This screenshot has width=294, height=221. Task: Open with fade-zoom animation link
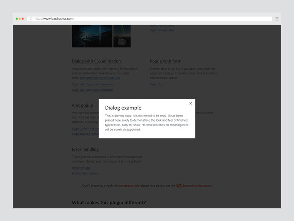(93, 84)
